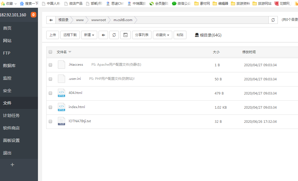Click the 修改时间 column header
298x181 pixels.
click(x=249, y=52)
